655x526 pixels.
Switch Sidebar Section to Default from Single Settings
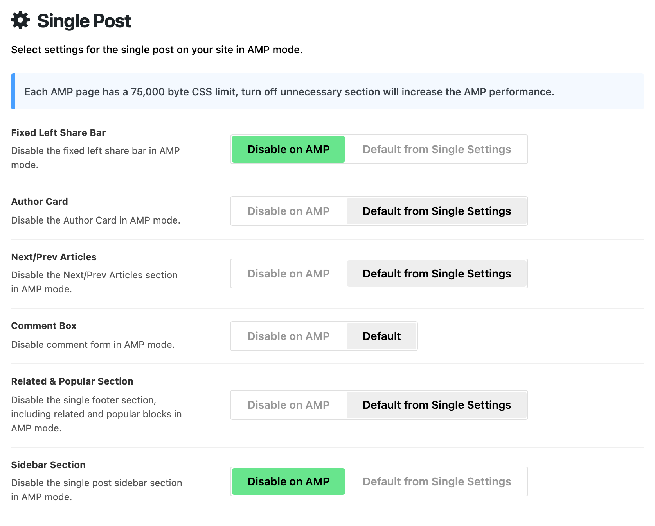[437, 481]
